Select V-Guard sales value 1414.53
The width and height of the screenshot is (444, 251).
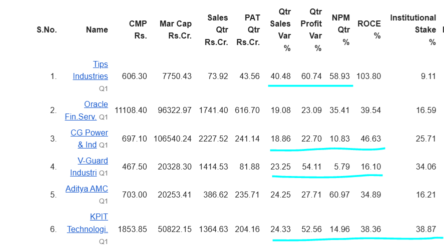[x=213, y=167]
